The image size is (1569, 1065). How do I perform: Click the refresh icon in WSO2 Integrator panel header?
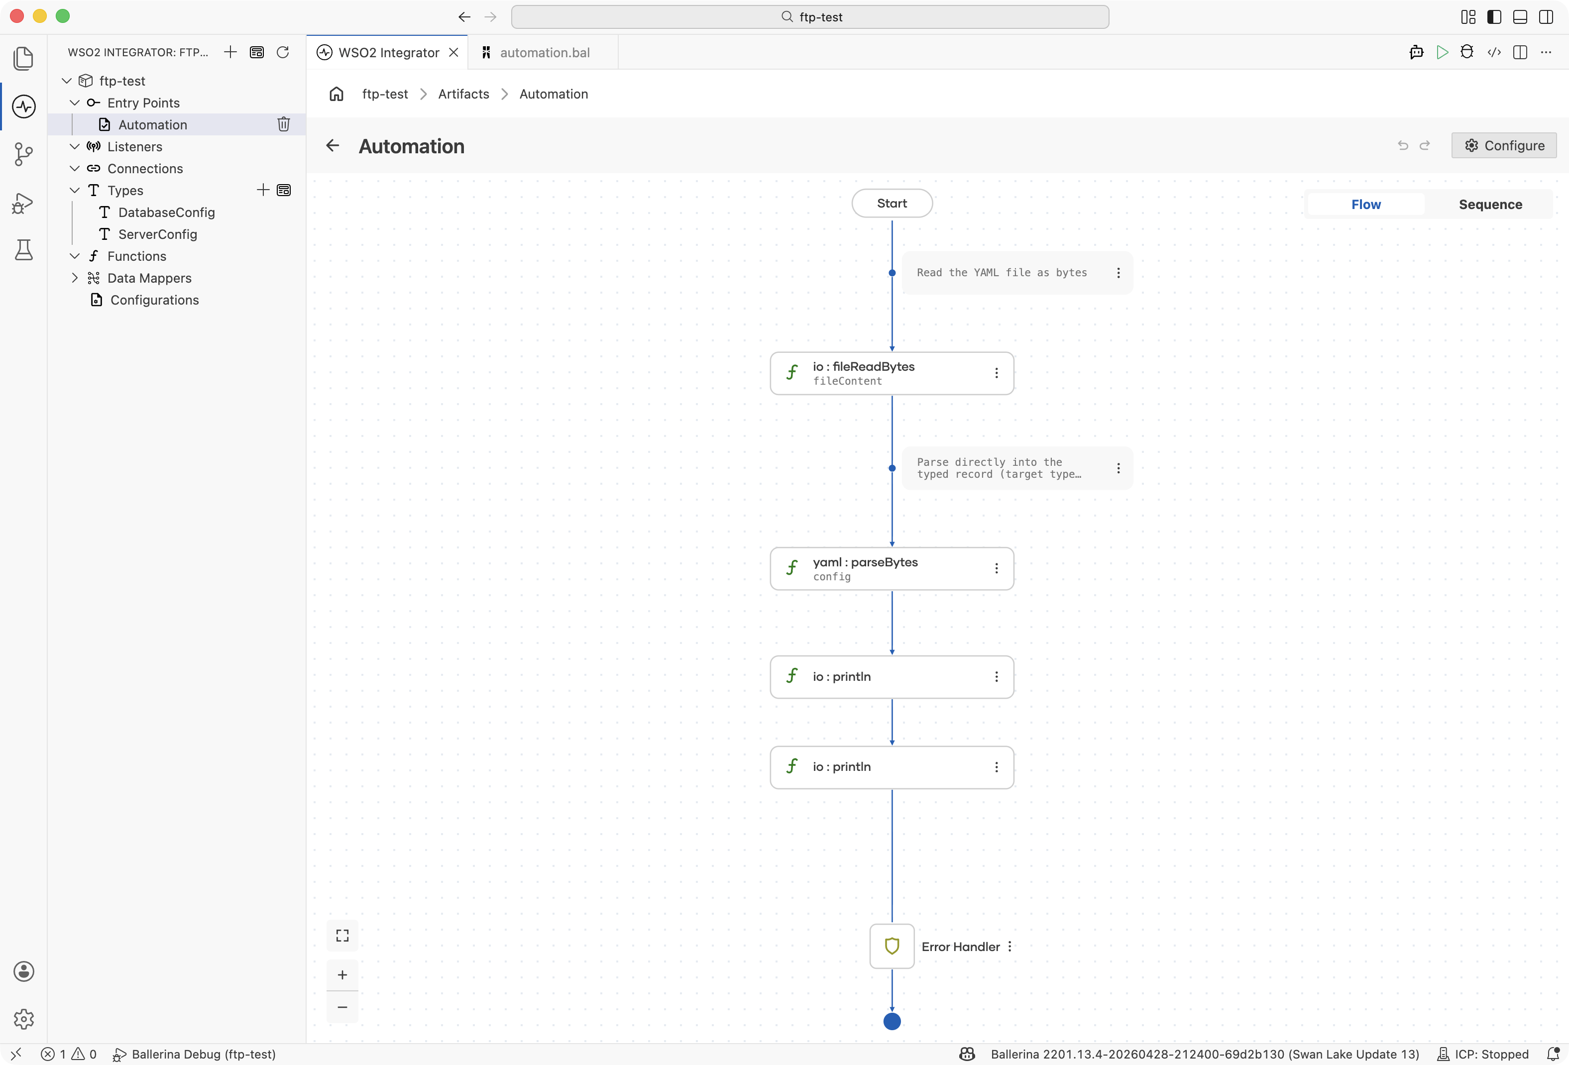(x=283, y=52)
